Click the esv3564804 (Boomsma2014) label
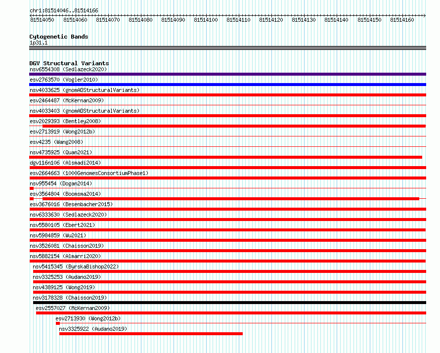The height and width of the screenshot is (353, 440). pos(65,194)
